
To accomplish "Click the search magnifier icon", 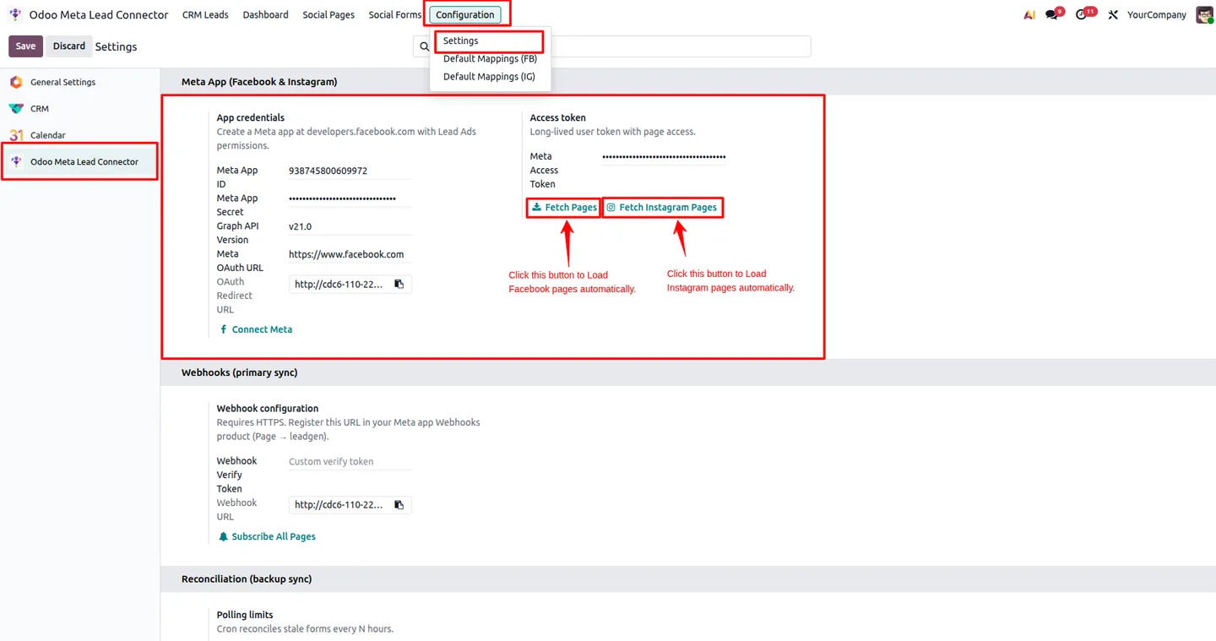I will point(425,46).
